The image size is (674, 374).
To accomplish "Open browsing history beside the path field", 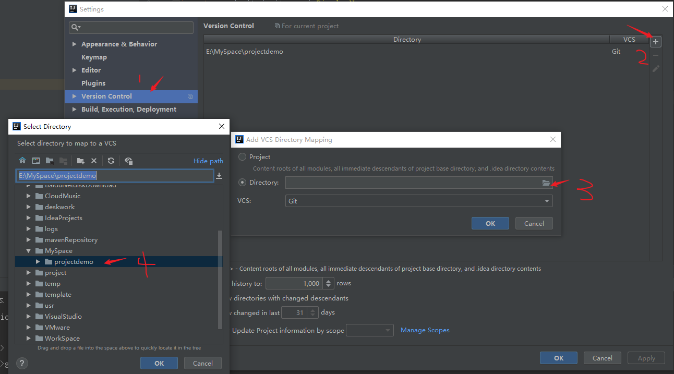I will (x=220, y=176).
